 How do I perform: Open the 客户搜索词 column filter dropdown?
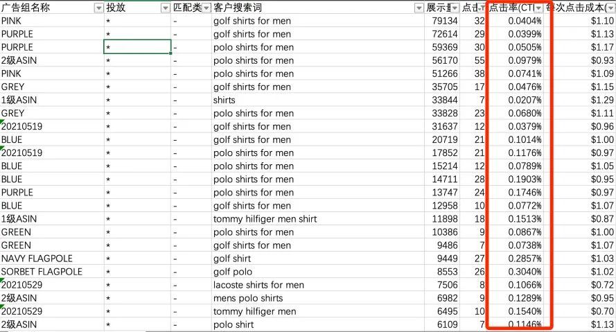pyautogui.click(x=419, y=8)
